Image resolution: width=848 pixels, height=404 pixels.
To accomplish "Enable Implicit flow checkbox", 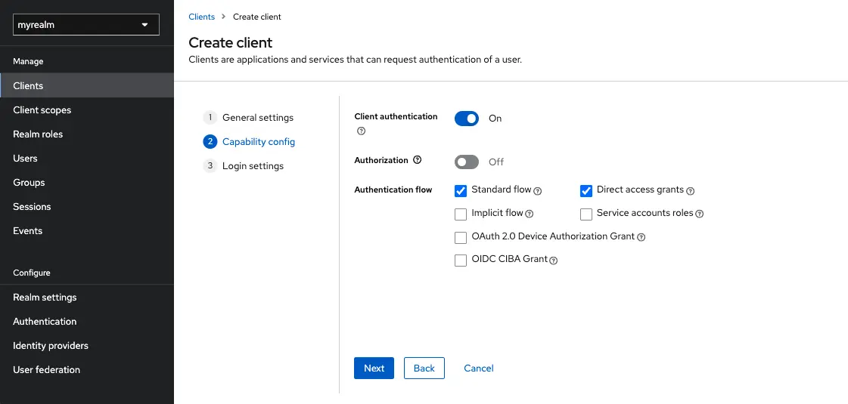I will coord(461,214).
